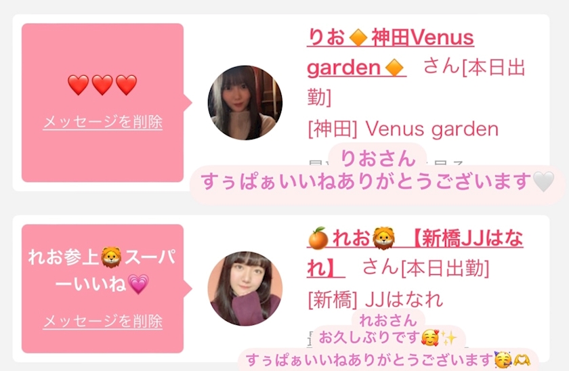Viewport: 569px width, 371px height.
Task: Click りお's round profile photo
Action: point(245,103)
